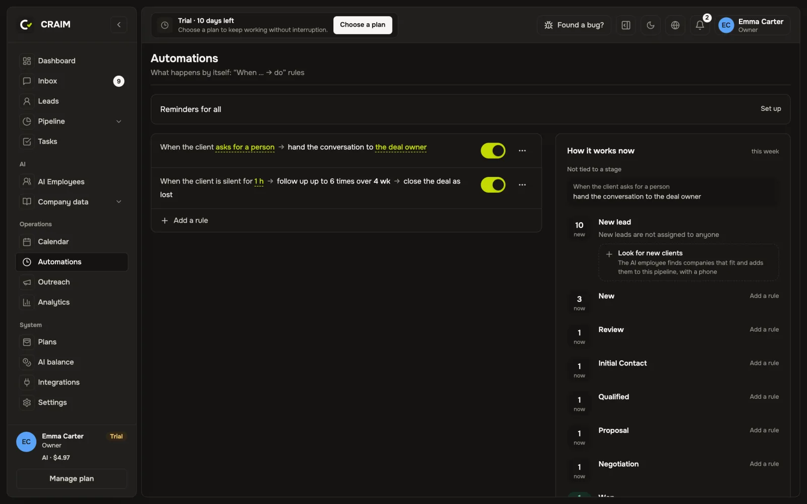Open more options for the asks-for-a-person rule
Screen dimensions: 807x504
[x=522, y=151]
